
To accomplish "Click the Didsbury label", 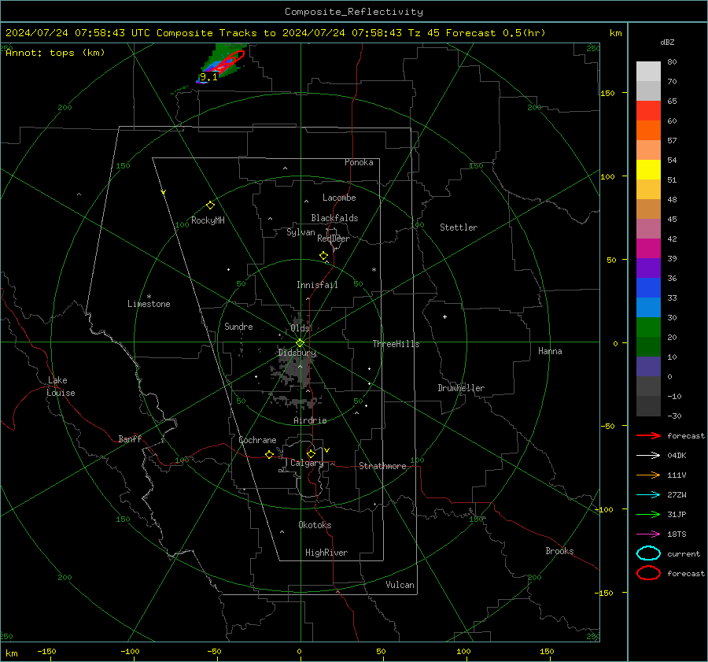I will pos(297,353).
